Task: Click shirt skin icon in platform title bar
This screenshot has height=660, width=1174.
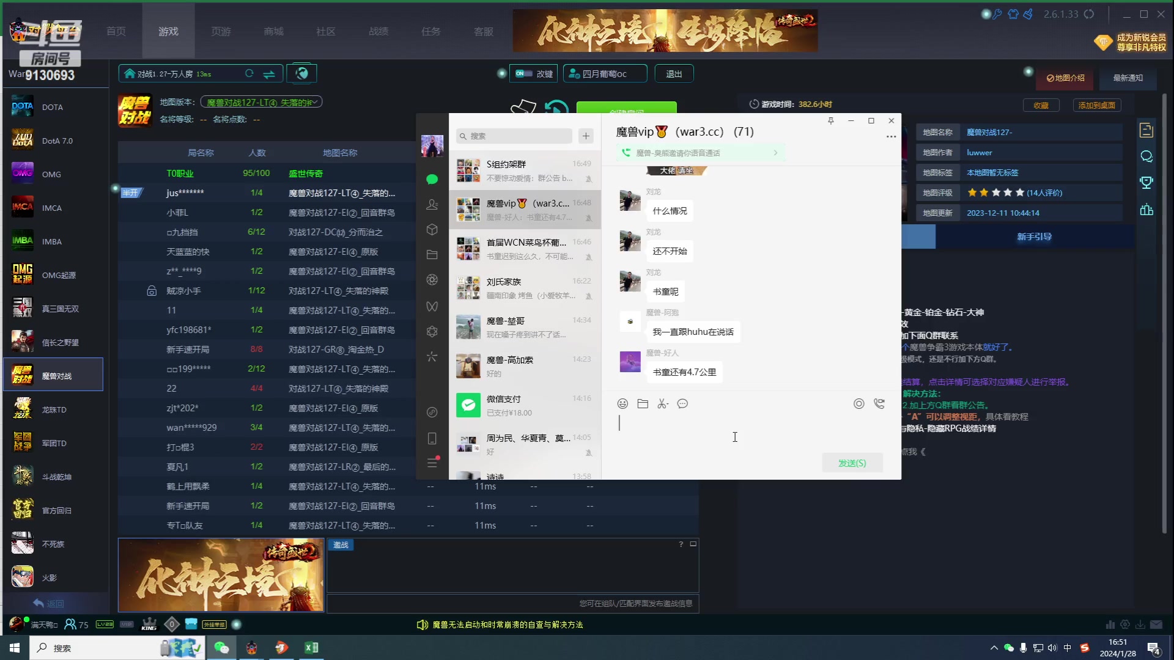Action: pyautogui.click(x=1013, y=14)
